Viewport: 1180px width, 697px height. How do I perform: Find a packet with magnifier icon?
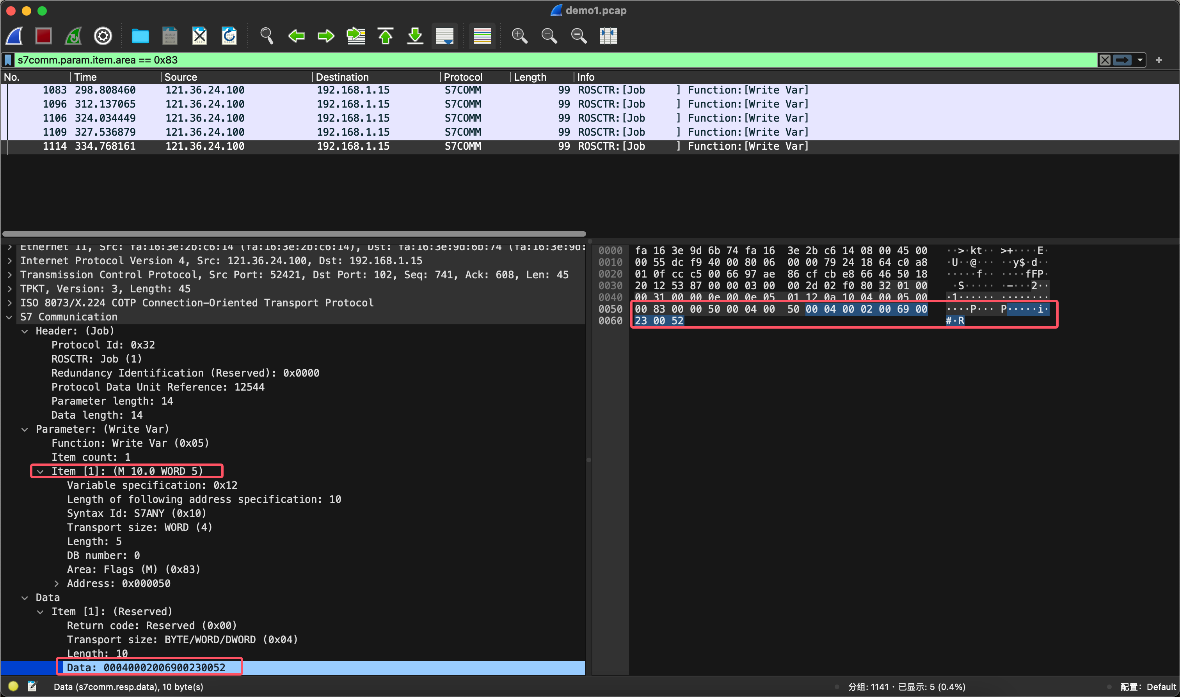click(x=267, y=36)
